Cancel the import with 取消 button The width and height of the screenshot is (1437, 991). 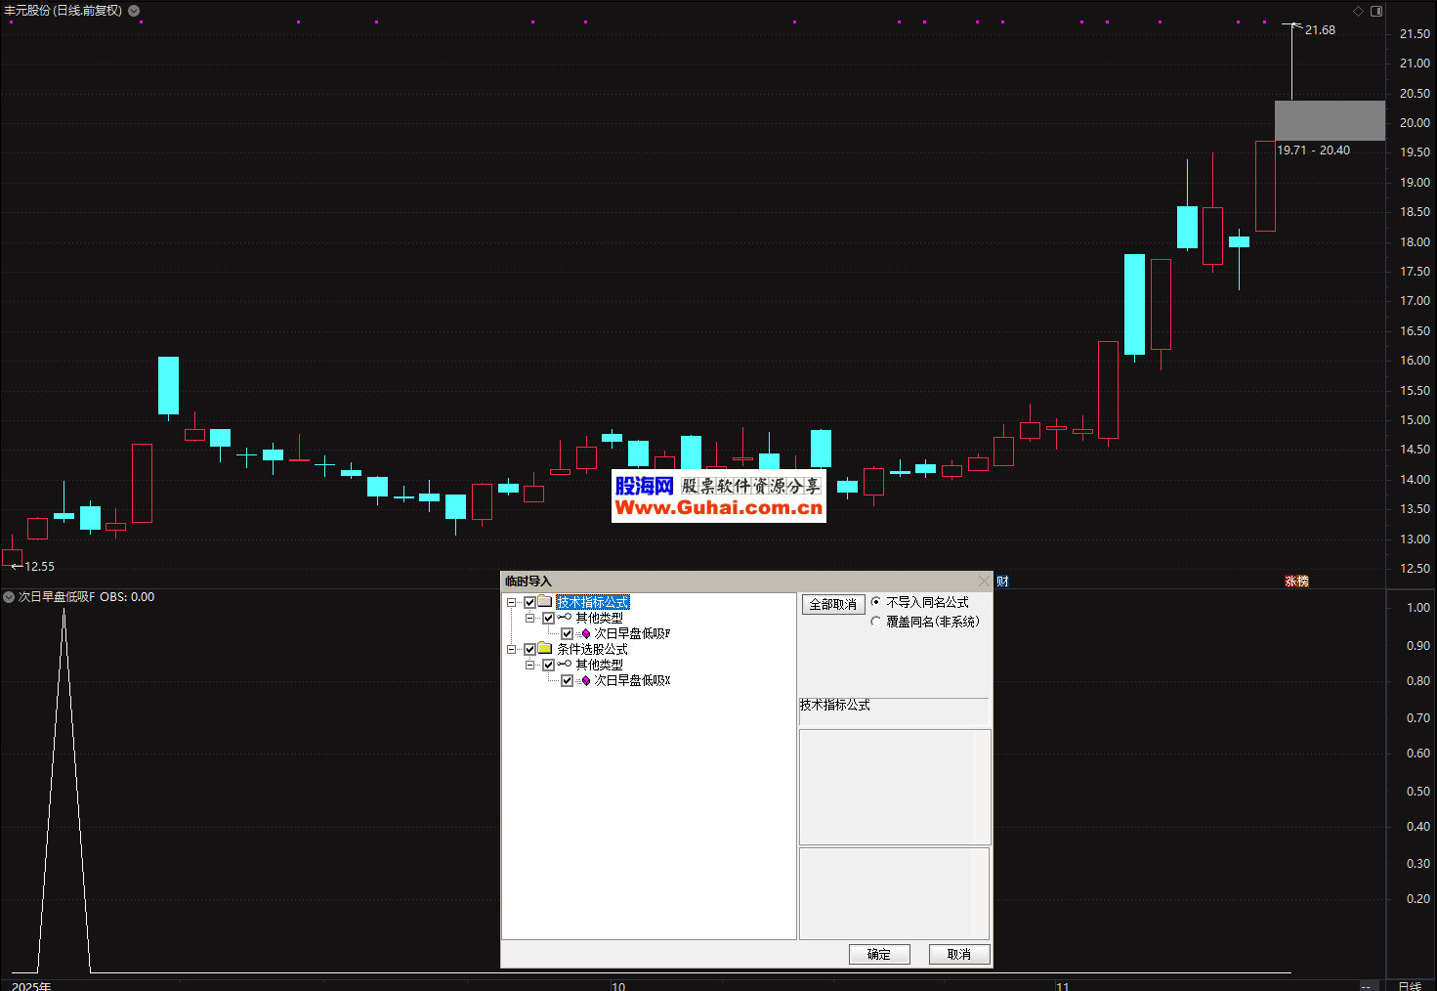tap(959, 954)
